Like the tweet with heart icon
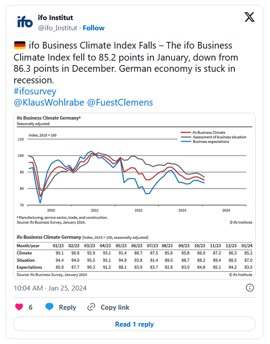The height and width of the screenshot is (344, 270). point(19,307)
